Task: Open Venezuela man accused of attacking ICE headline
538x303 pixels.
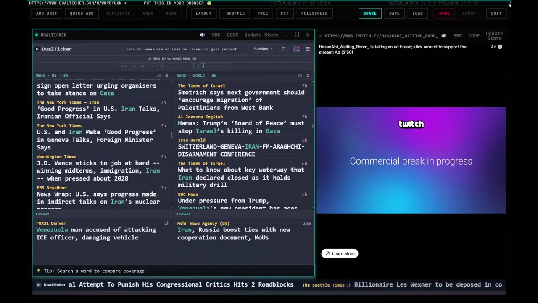Action: tap(96, 234)
